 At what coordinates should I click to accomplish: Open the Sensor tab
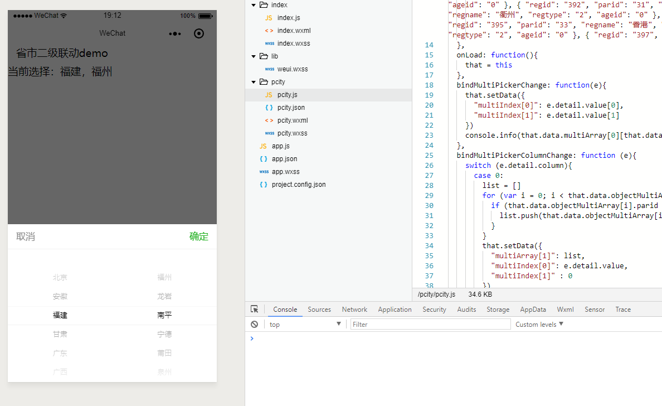coord(595,310)
